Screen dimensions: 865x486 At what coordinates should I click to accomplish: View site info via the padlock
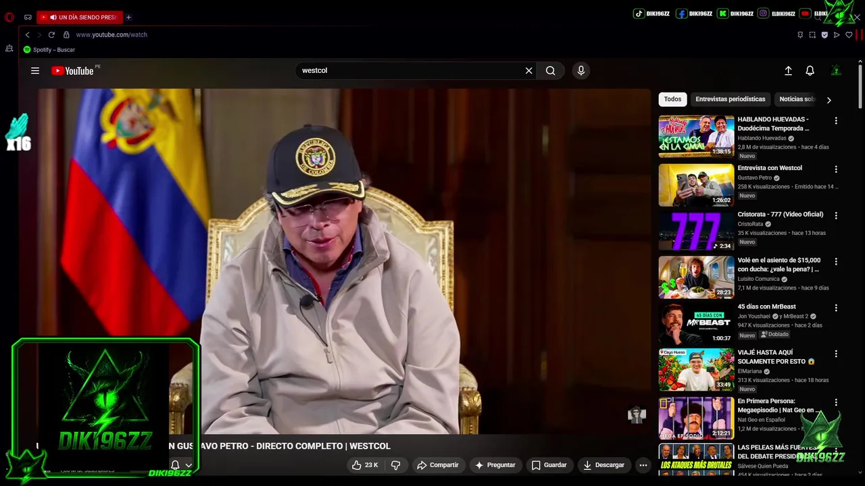[66, 34]
